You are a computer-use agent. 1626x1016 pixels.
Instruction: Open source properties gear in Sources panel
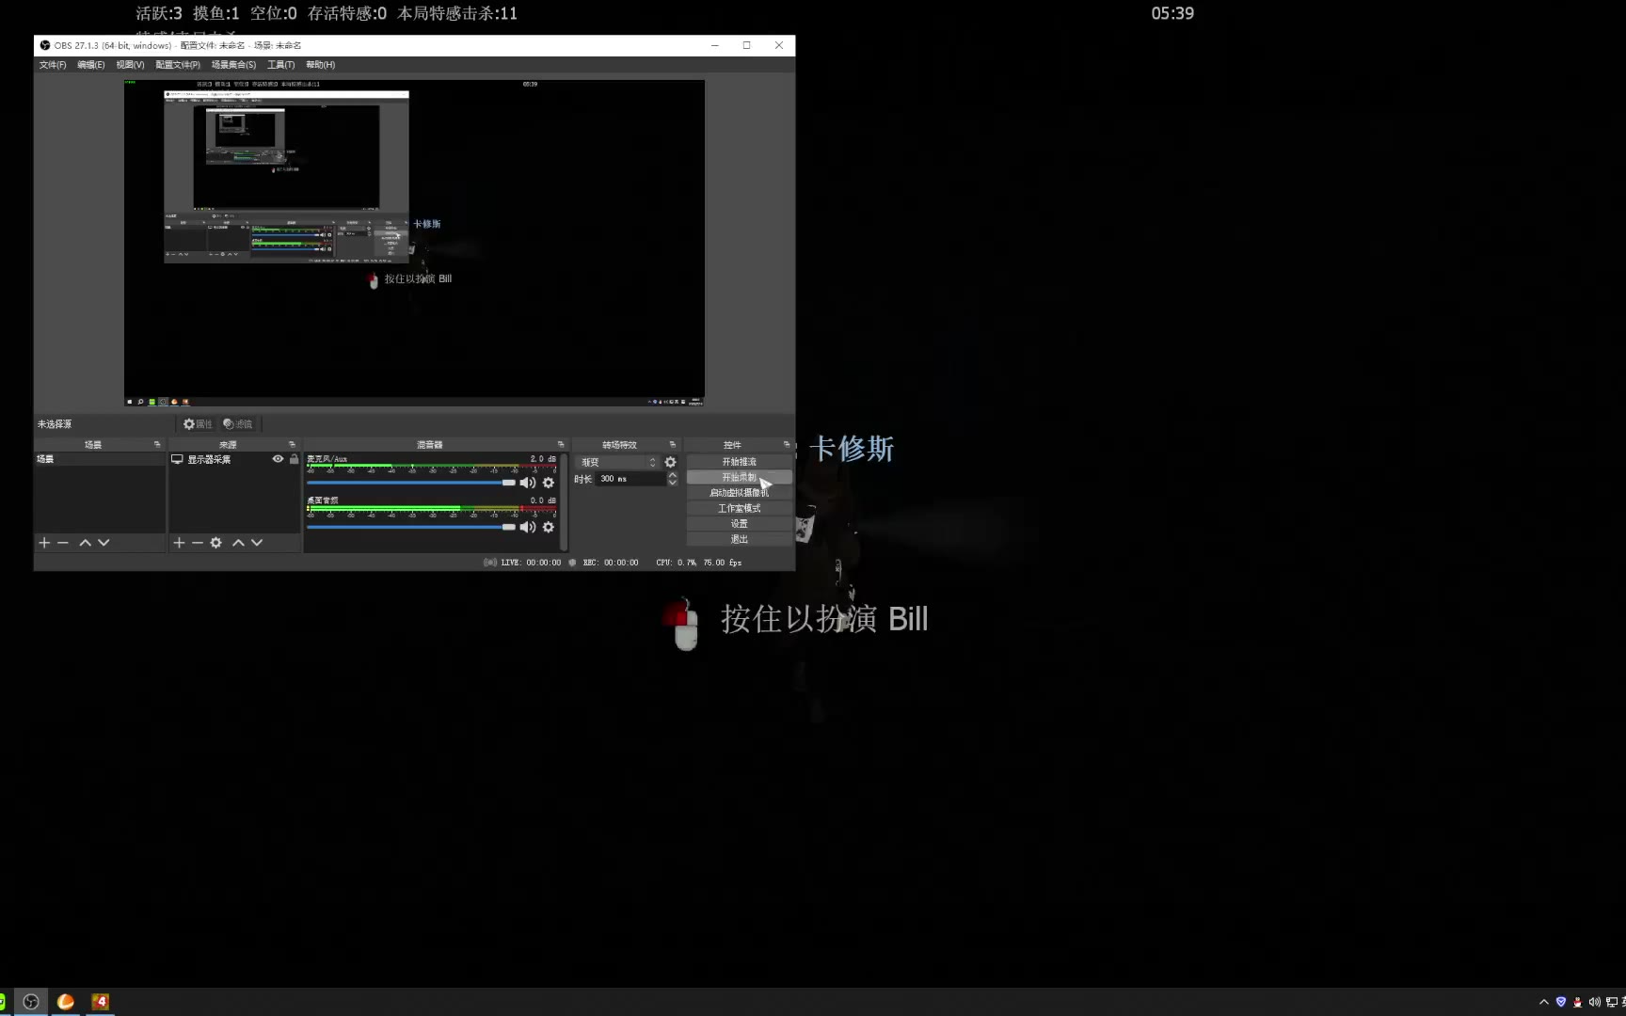216,543
